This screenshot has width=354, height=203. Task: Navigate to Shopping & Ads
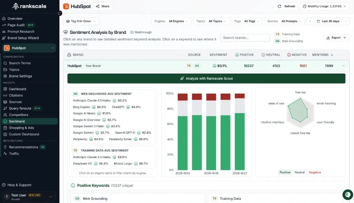coord(21,128)
